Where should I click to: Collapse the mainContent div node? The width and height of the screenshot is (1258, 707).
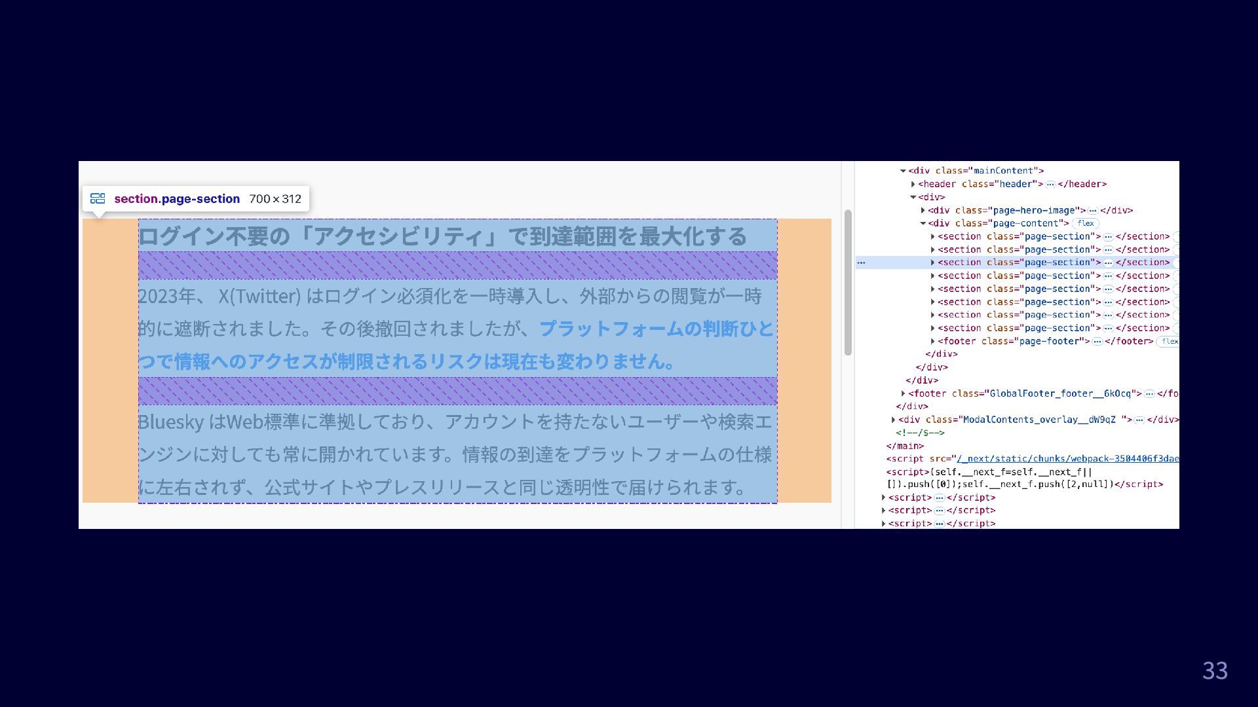click(903, 171)
